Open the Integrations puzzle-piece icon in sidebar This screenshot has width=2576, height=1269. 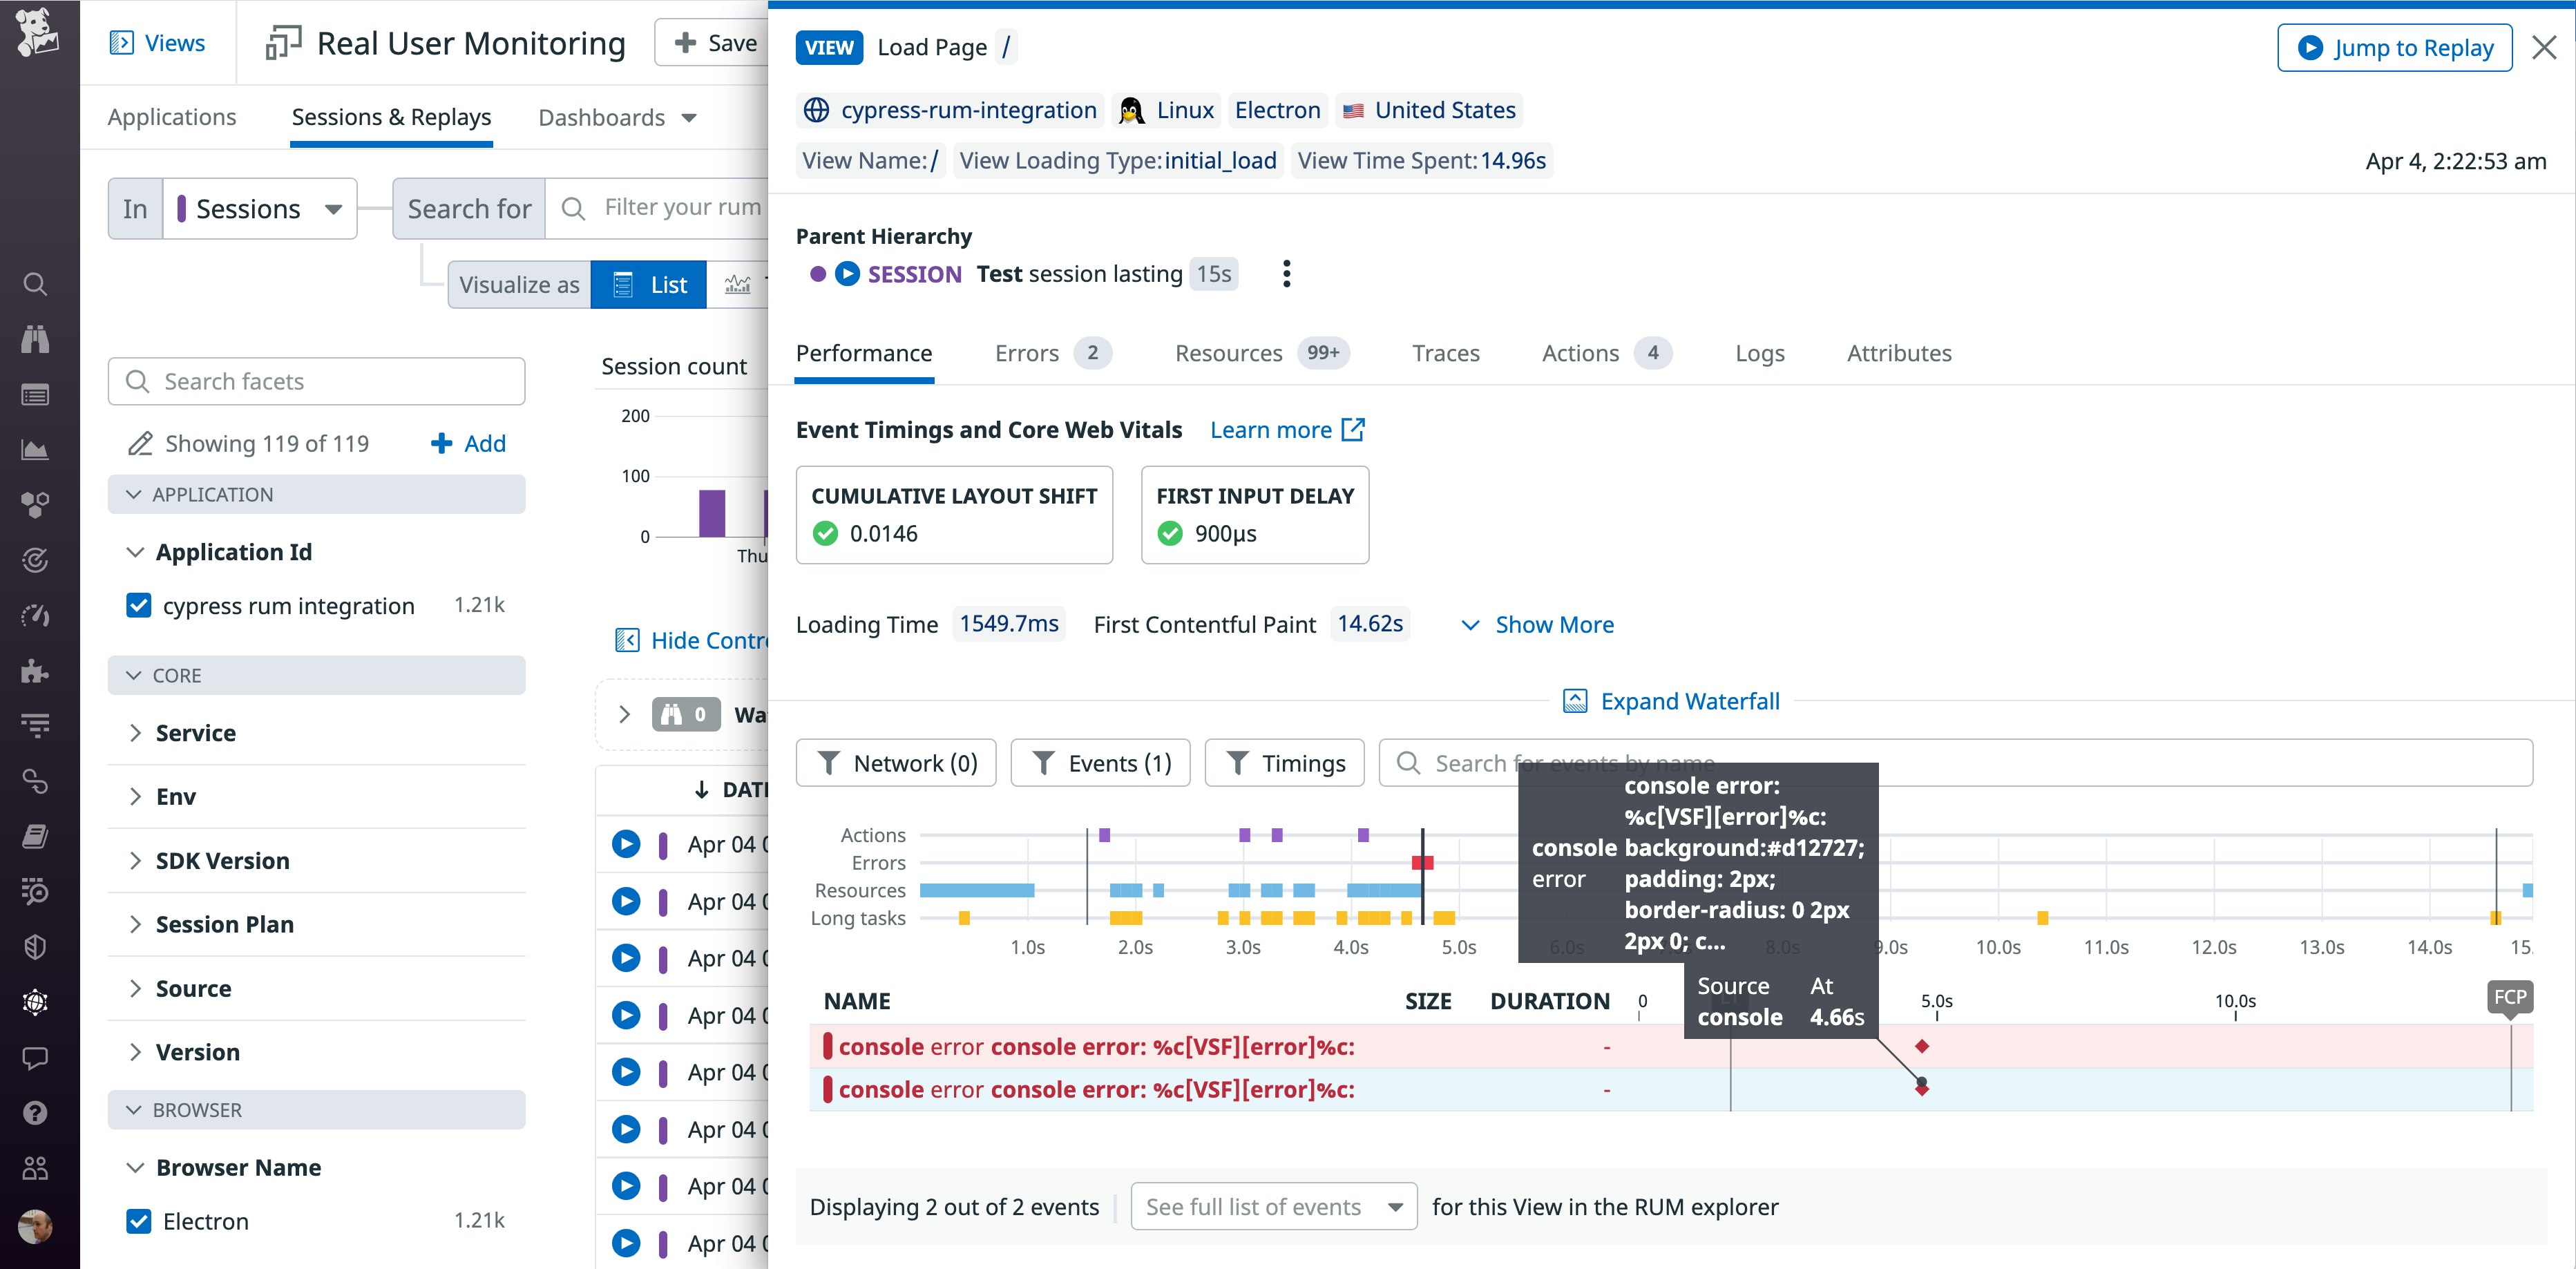[x=36, y=672]
